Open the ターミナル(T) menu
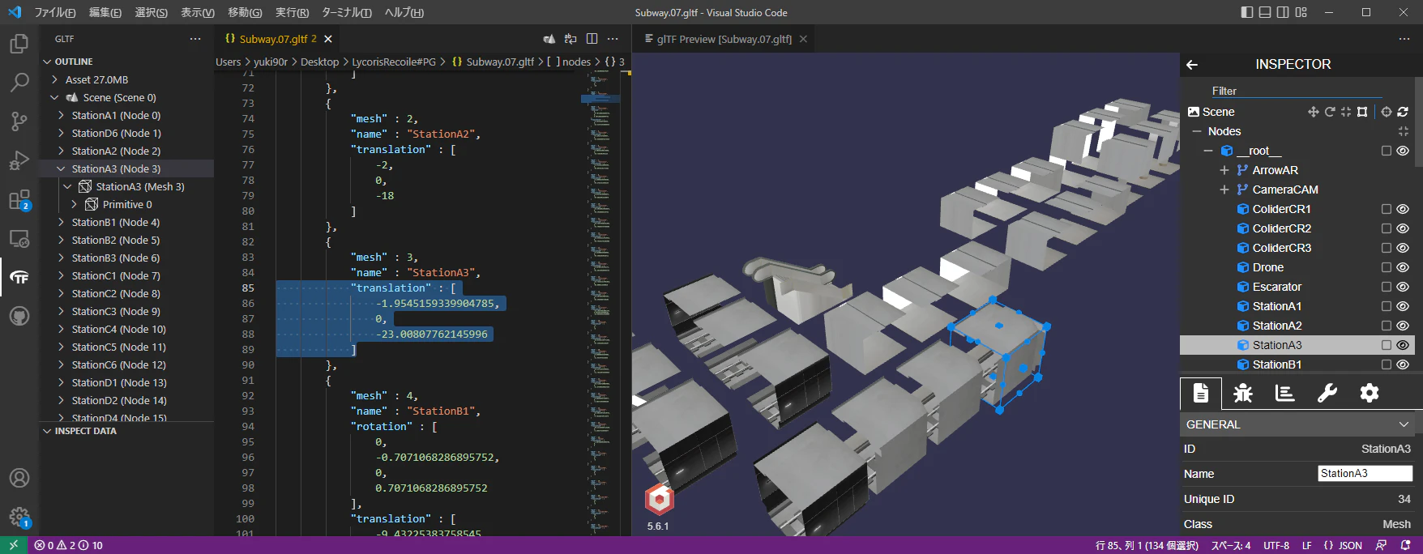Viewport: 1423px width, 554px height. [347, 12]
